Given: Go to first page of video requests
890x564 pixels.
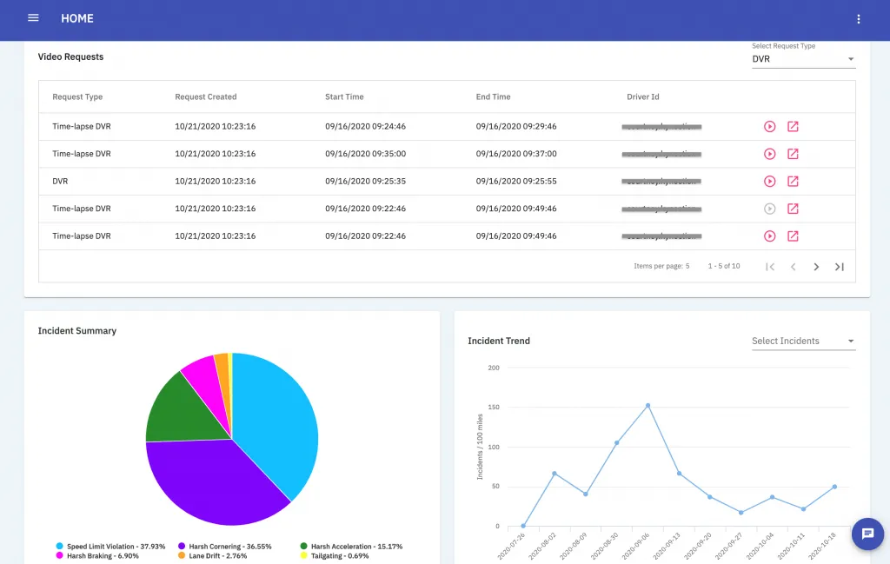Looking at the screenshot, I should [770, 267].
